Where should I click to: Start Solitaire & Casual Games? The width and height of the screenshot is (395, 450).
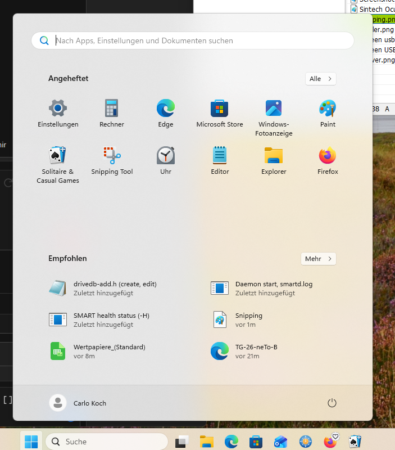coord(58,165)
